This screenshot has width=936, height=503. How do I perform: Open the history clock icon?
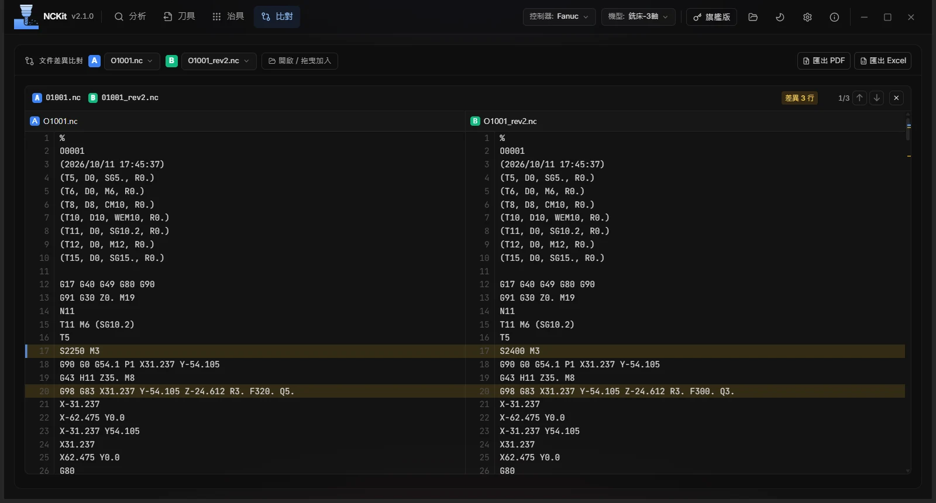(780, 17)
